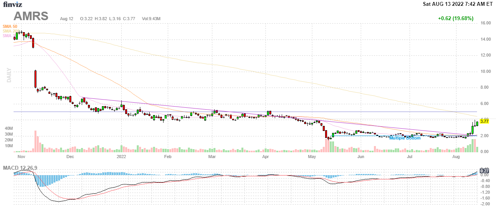Click the 0.27 MACD value tag
This screenshot has width=496, height=210.
pos(484,170)
